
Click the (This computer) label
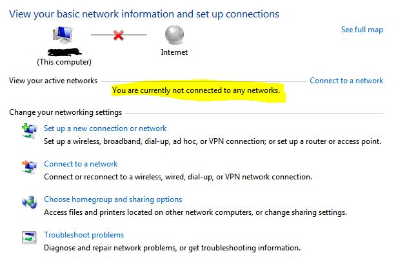(64, 62)
